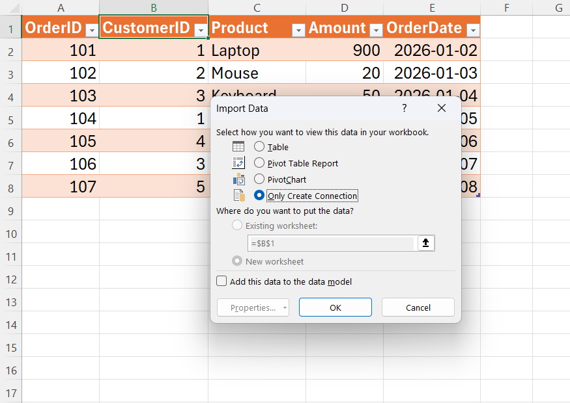This screenshot has height=403, width=570.
Task: Click the date cell 2026-01-02
Action: tap(432, 49)
